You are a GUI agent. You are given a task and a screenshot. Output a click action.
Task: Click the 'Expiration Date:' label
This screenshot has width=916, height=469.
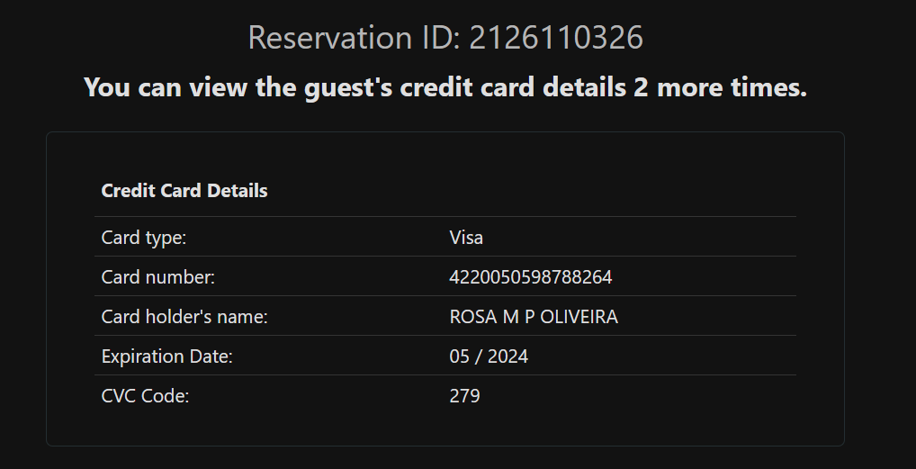point(167,356)
